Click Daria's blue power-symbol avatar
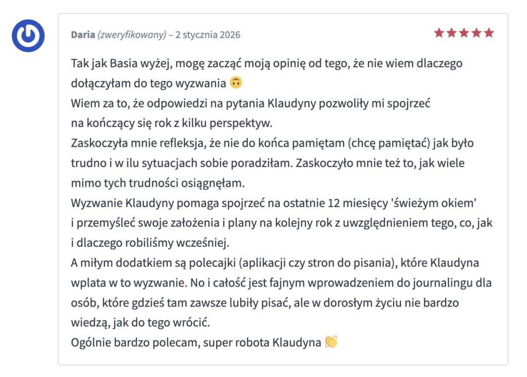This screenshot has width=527, height=377. tap(28, 35)
